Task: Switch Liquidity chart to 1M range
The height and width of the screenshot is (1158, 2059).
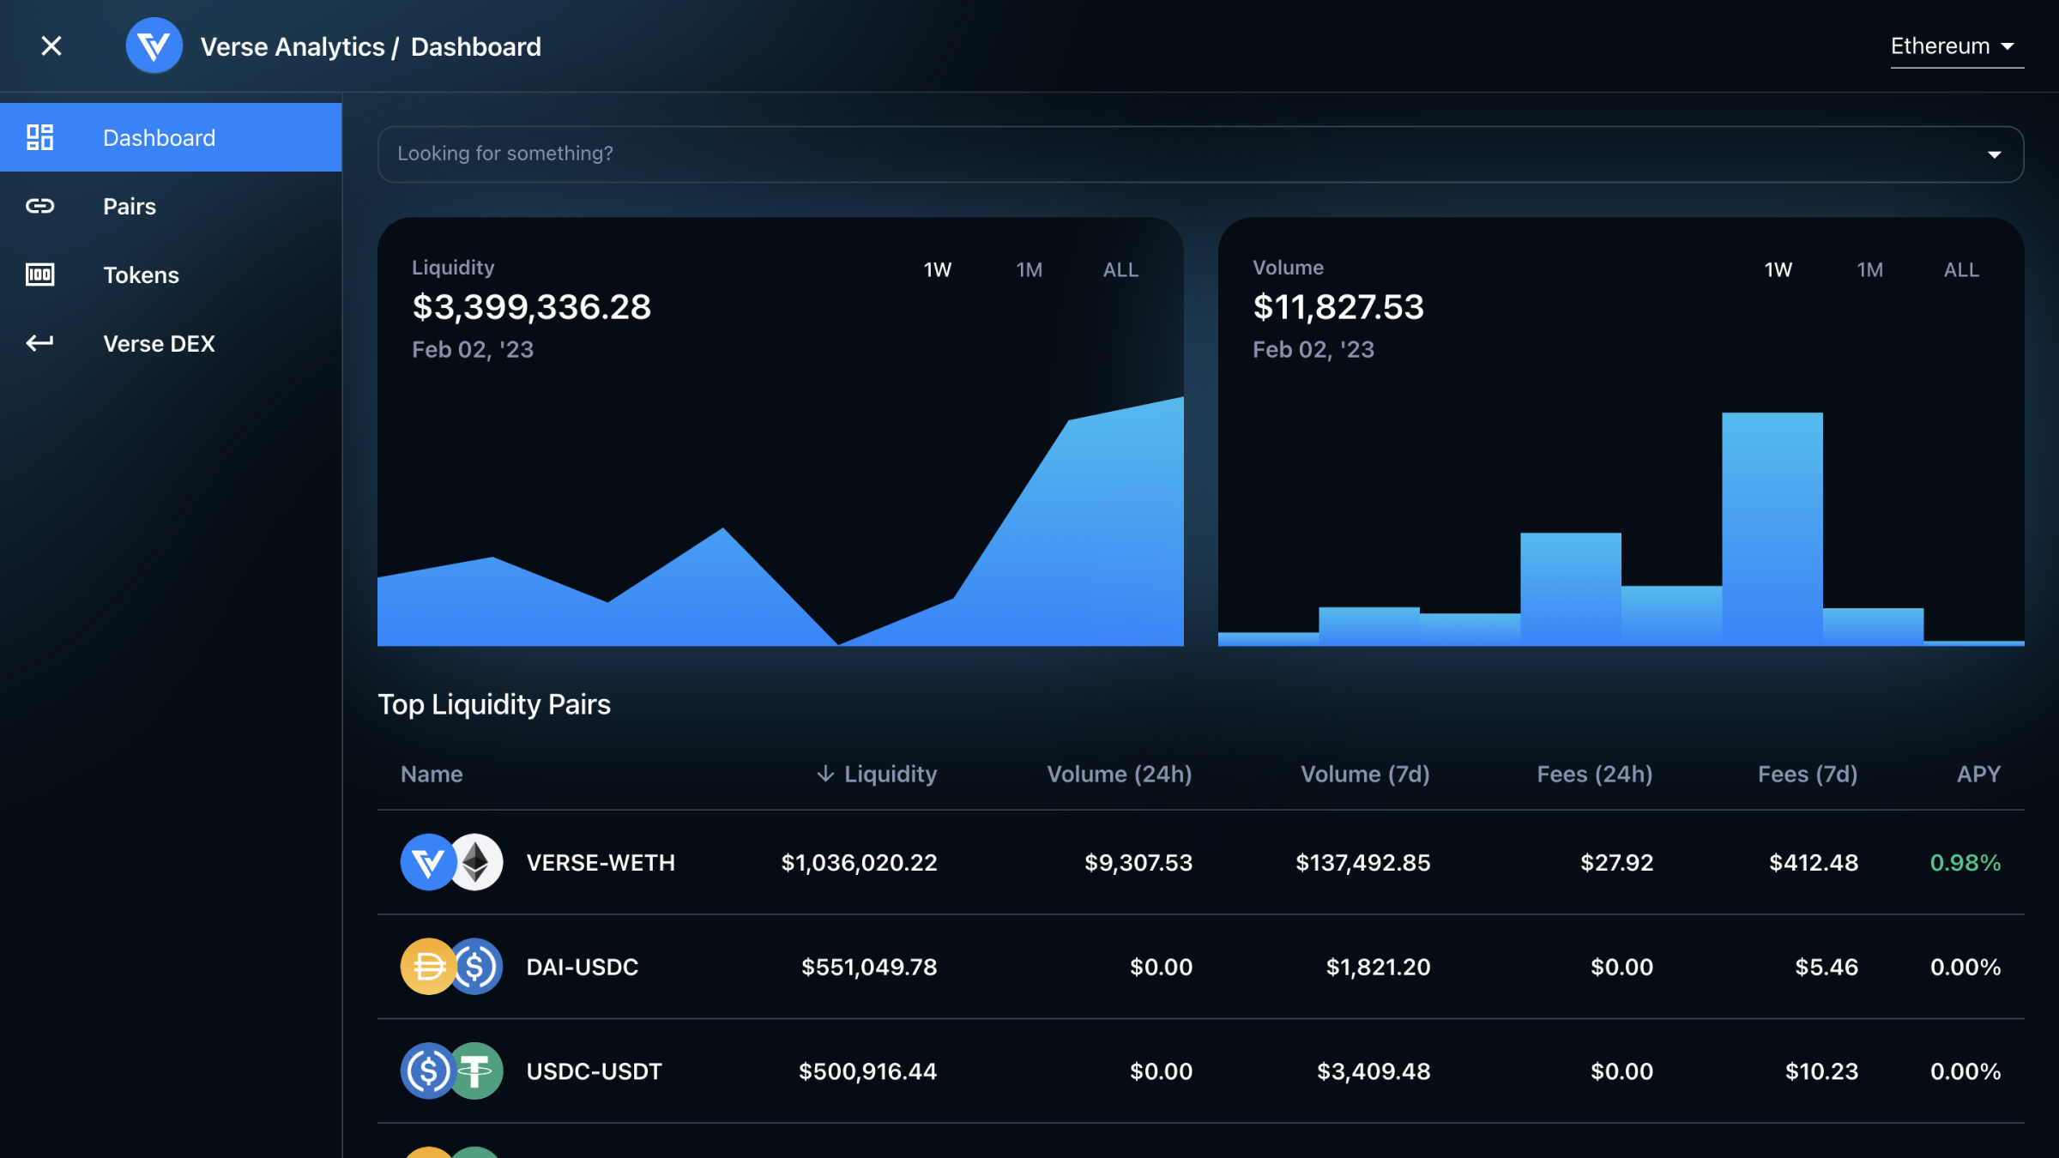Action: click(x=1029, y=270)
